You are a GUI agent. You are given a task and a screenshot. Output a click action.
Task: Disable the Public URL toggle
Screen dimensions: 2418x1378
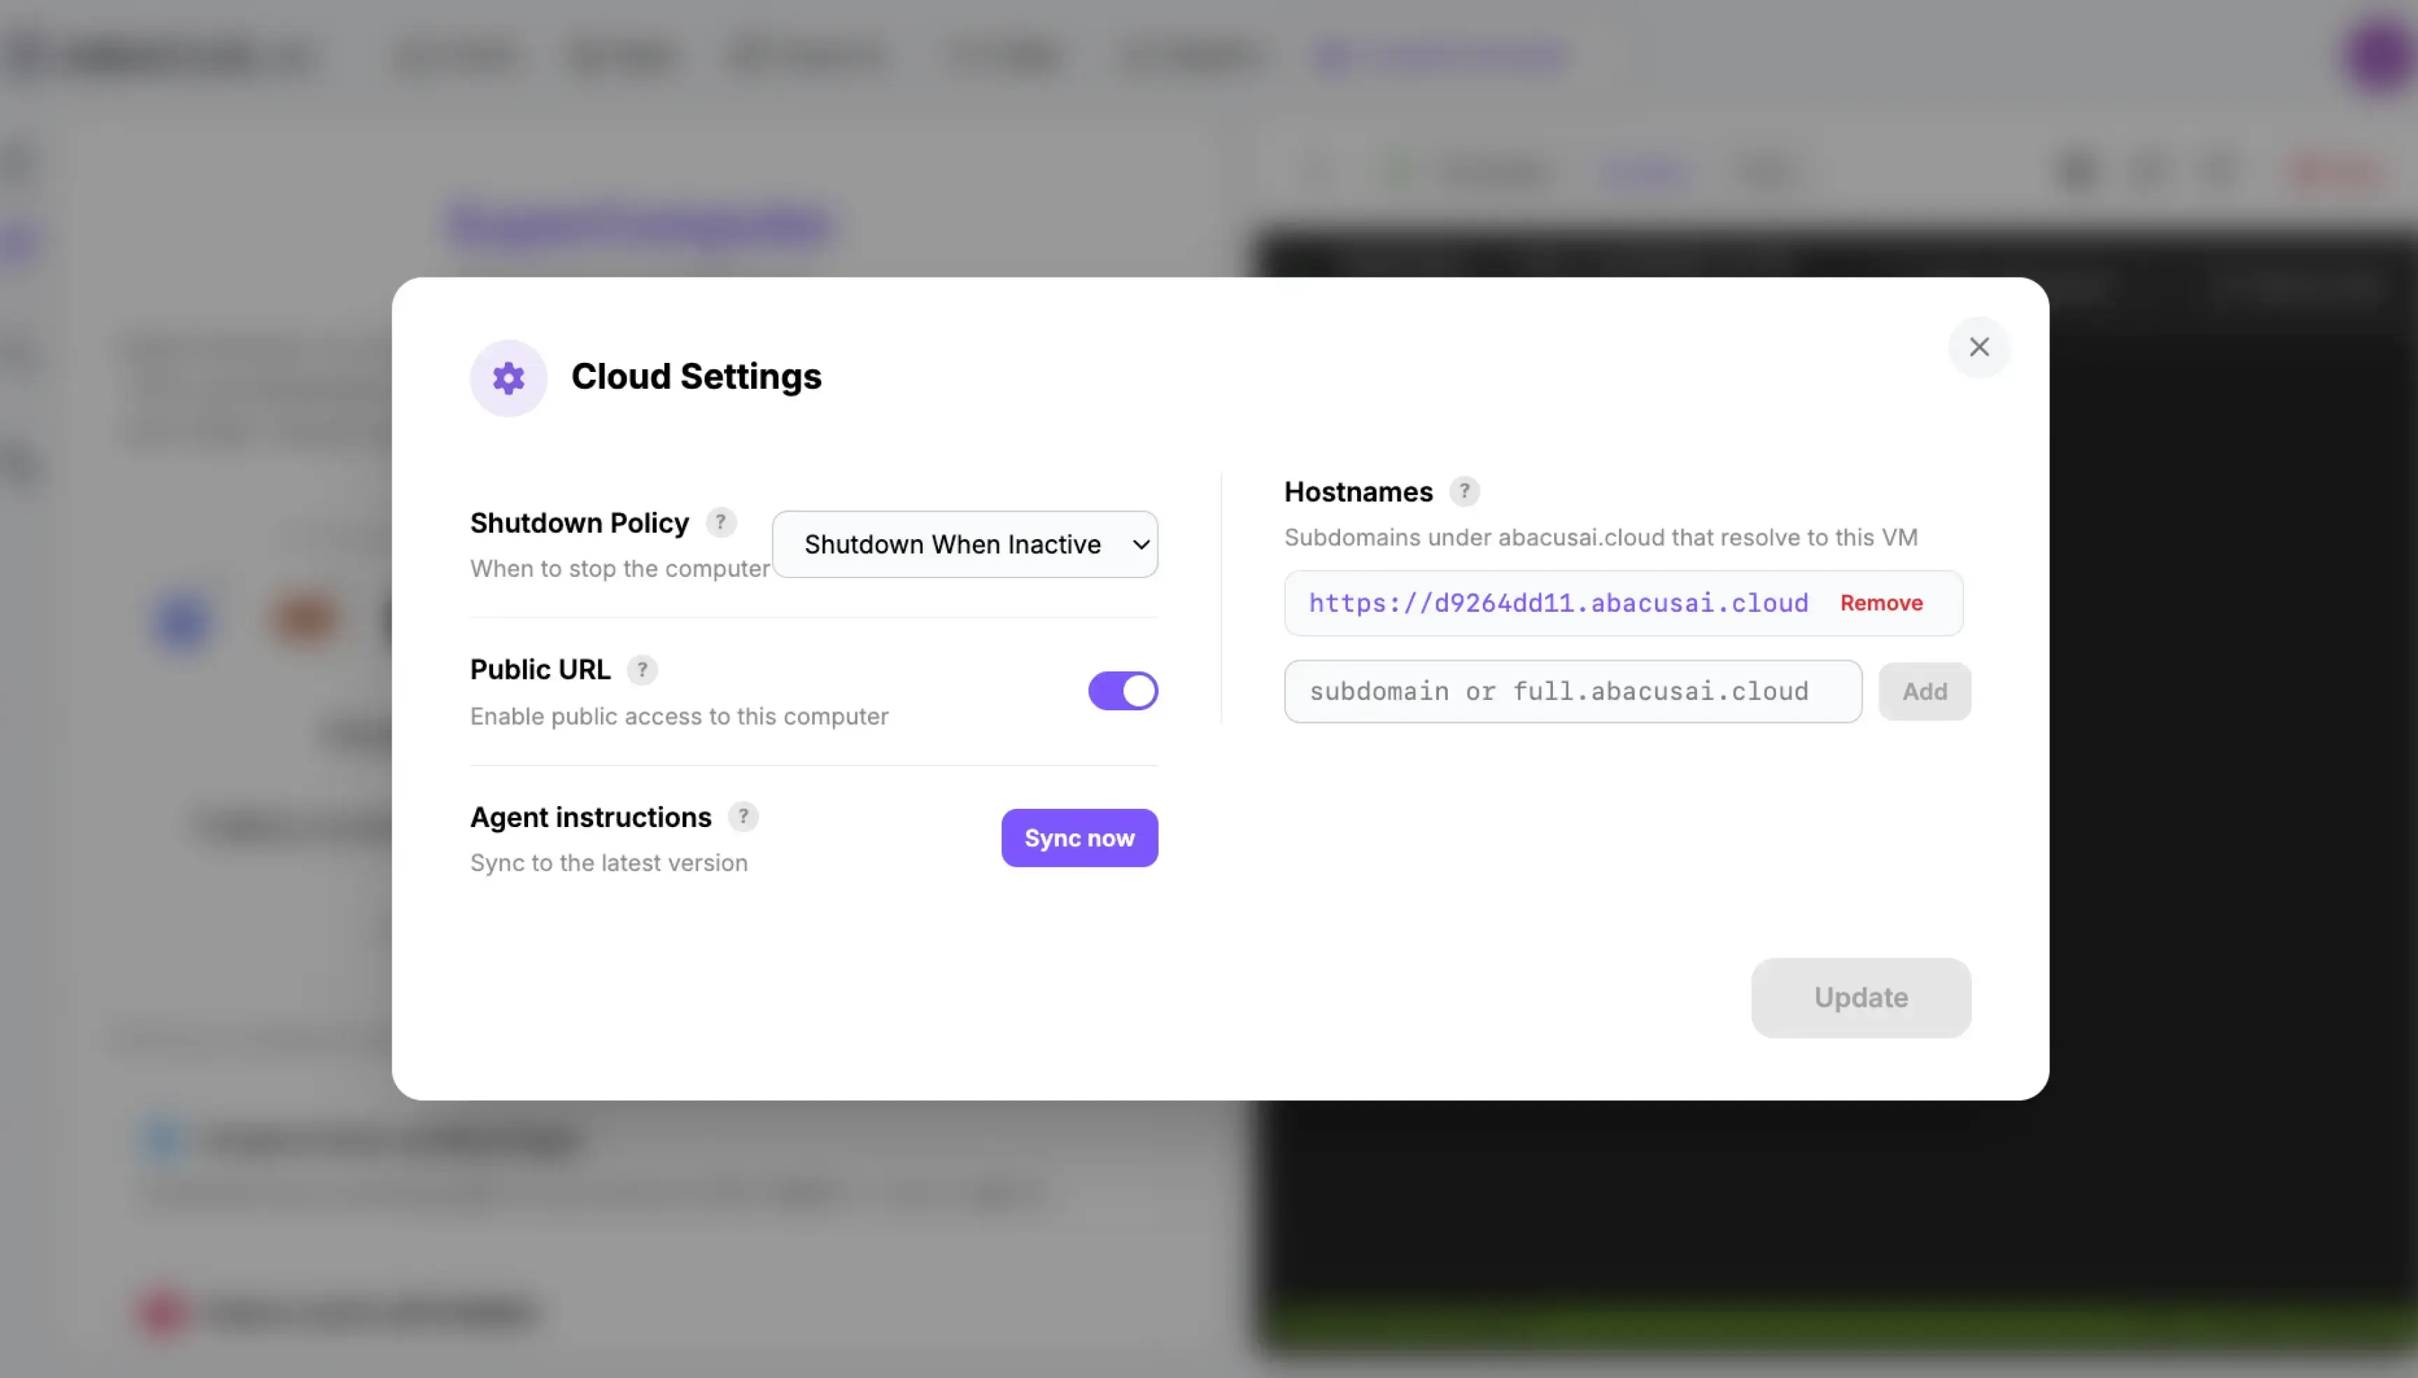pos(1123,691)
